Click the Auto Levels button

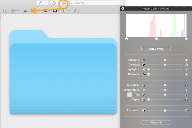coord(156,49)
